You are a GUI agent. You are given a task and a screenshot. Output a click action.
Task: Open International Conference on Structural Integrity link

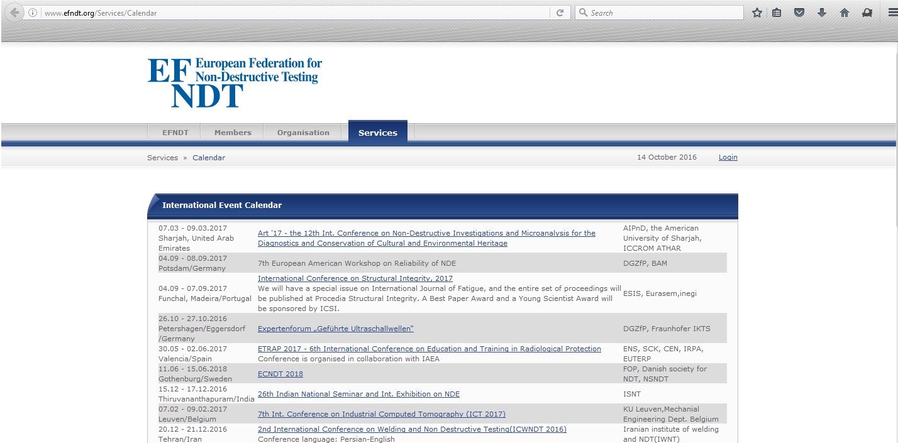(355, 278)
